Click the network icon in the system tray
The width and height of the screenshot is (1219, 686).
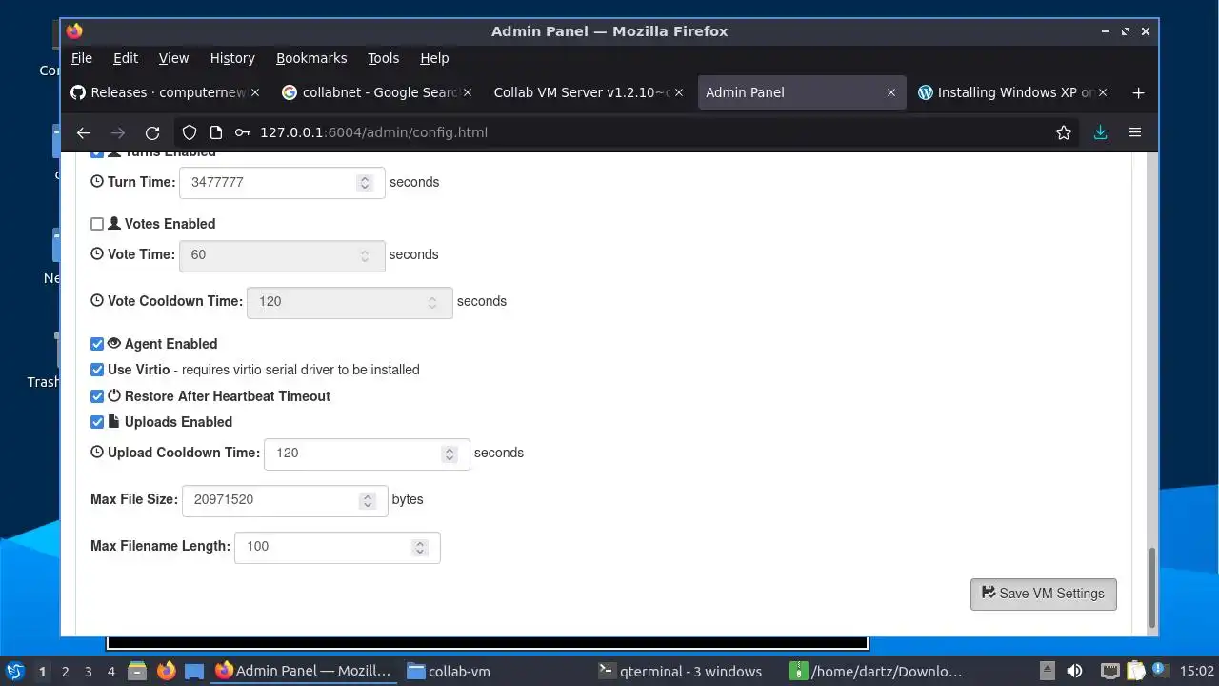point(1109,671)
